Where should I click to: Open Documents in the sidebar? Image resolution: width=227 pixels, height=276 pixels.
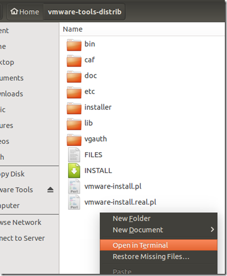[29, 78]
